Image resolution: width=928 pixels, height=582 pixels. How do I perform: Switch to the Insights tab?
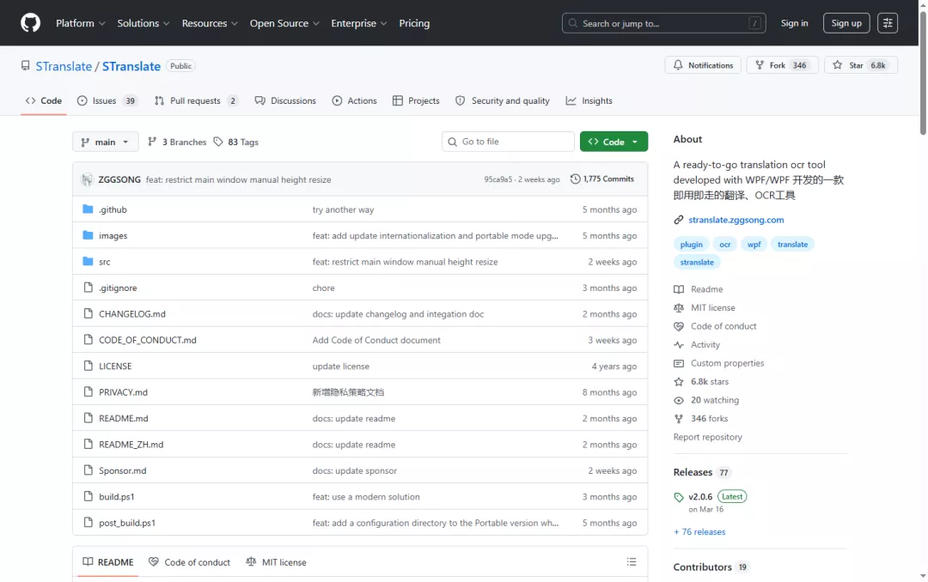(x=589, y=100)
